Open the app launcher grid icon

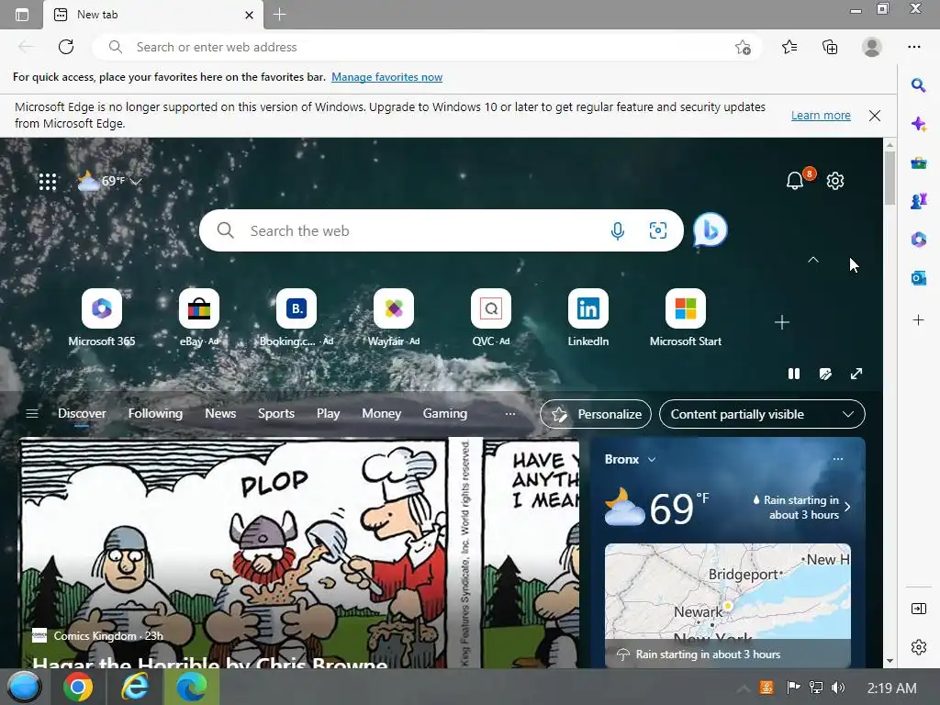[x=48, y=182]
